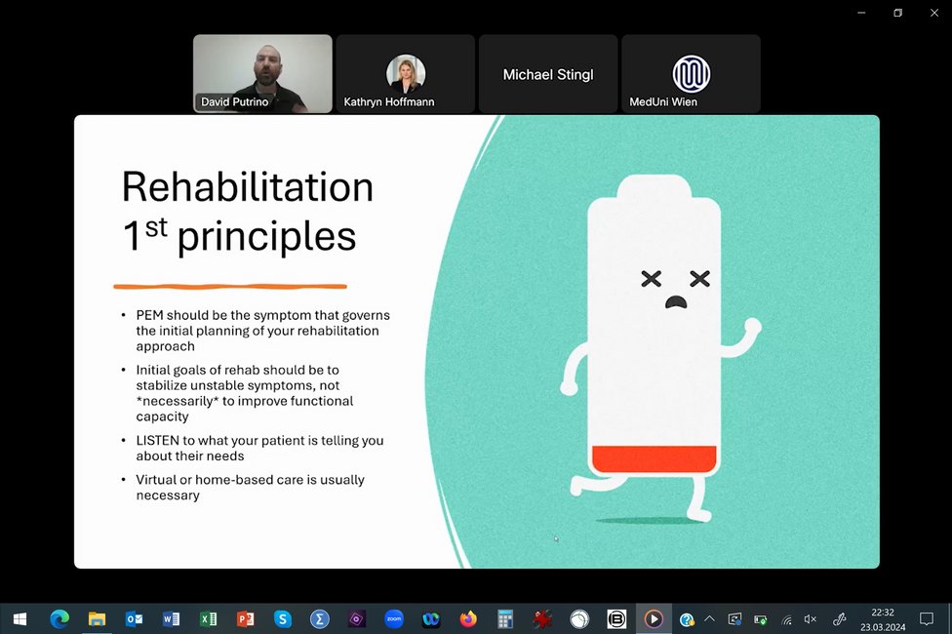
Task: Expand the hidden system tray icons chevron
Action: point(709,619)
